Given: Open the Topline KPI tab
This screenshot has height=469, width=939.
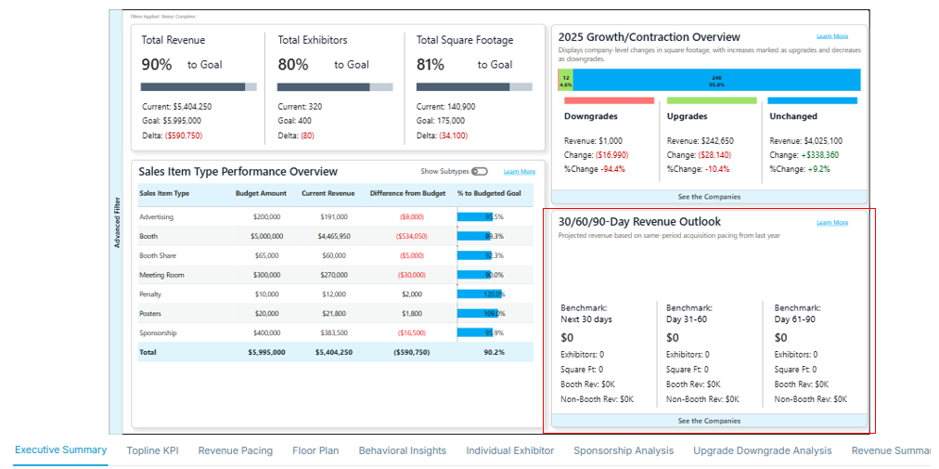Looking at the screenshot, I should pyautogui.click(x=152, y=450).
